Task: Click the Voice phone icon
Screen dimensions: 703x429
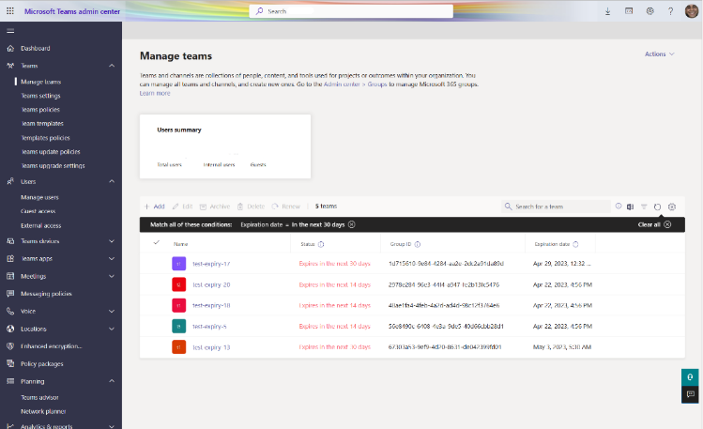Action: click(x=10, y=311)
